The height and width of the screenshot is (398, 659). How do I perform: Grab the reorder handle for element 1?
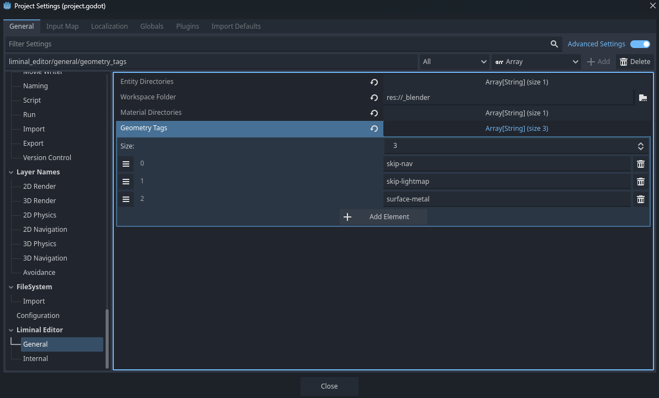click(125, 182)
